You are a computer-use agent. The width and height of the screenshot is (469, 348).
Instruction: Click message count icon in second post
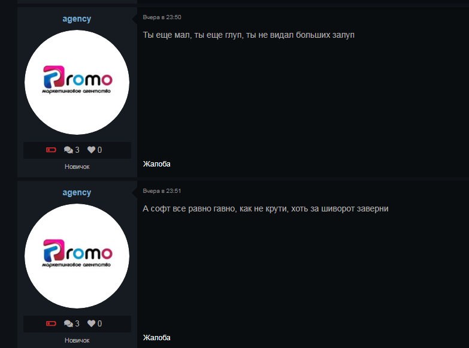pyautogui.click(x=68, y=323)
